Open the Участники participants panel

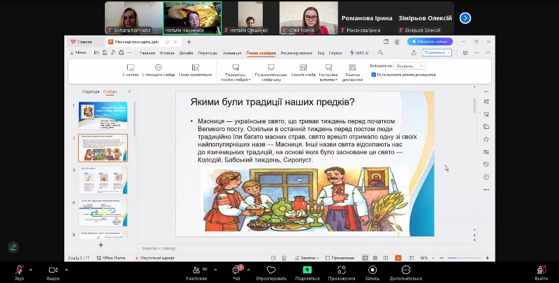coord(196,270)
